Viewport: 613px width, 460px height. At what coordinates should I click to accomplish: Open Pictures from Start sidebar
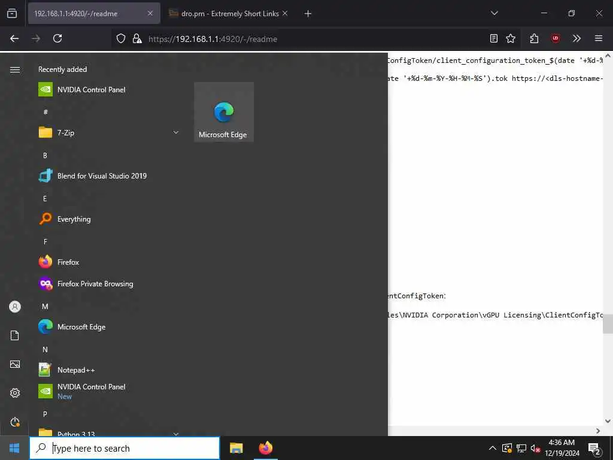[15, 364]
